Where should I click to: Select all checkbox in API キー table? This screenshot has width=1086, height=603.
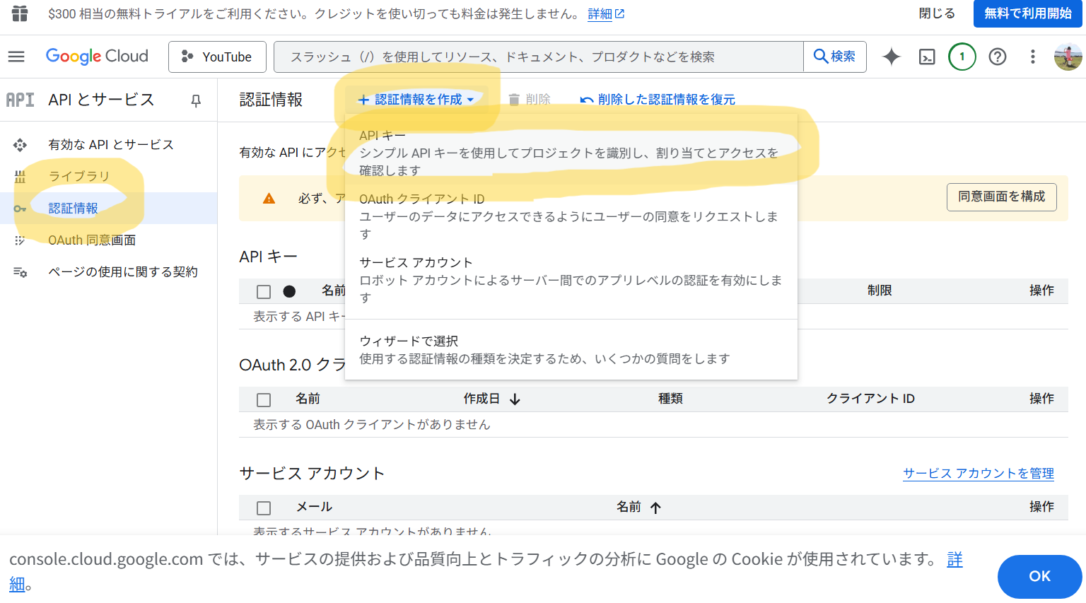pos(264,291)
